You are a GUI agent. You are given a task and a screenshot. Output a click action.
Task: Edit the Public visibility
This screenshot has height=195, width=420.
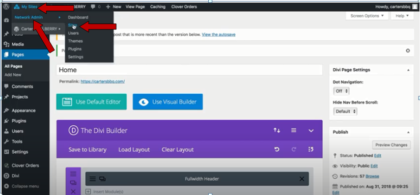tap(374, 166)
